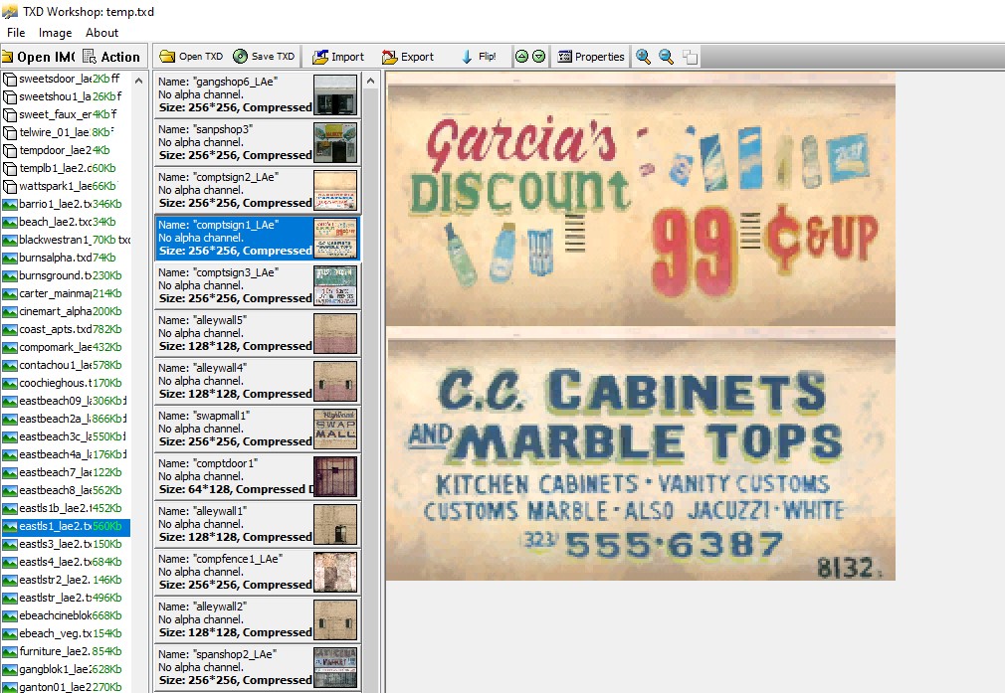The width and height of the screenshot is (1005, 693).
Task: Open the Image menu
Action: pyautogui.click(x=55, y=33)
